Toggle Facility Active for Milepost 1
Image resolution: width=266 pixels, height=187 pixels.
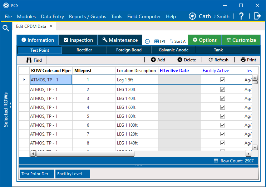pos(222,80)
